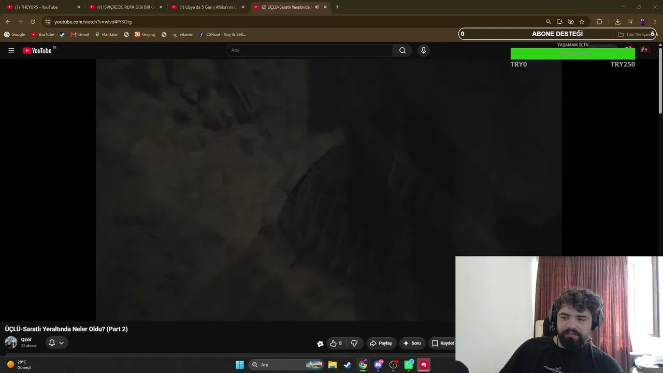Screen dimensions: 663x373
Task: Dislike the video with thumbs down
Action: pyautogui.click(x=354, y=343)
